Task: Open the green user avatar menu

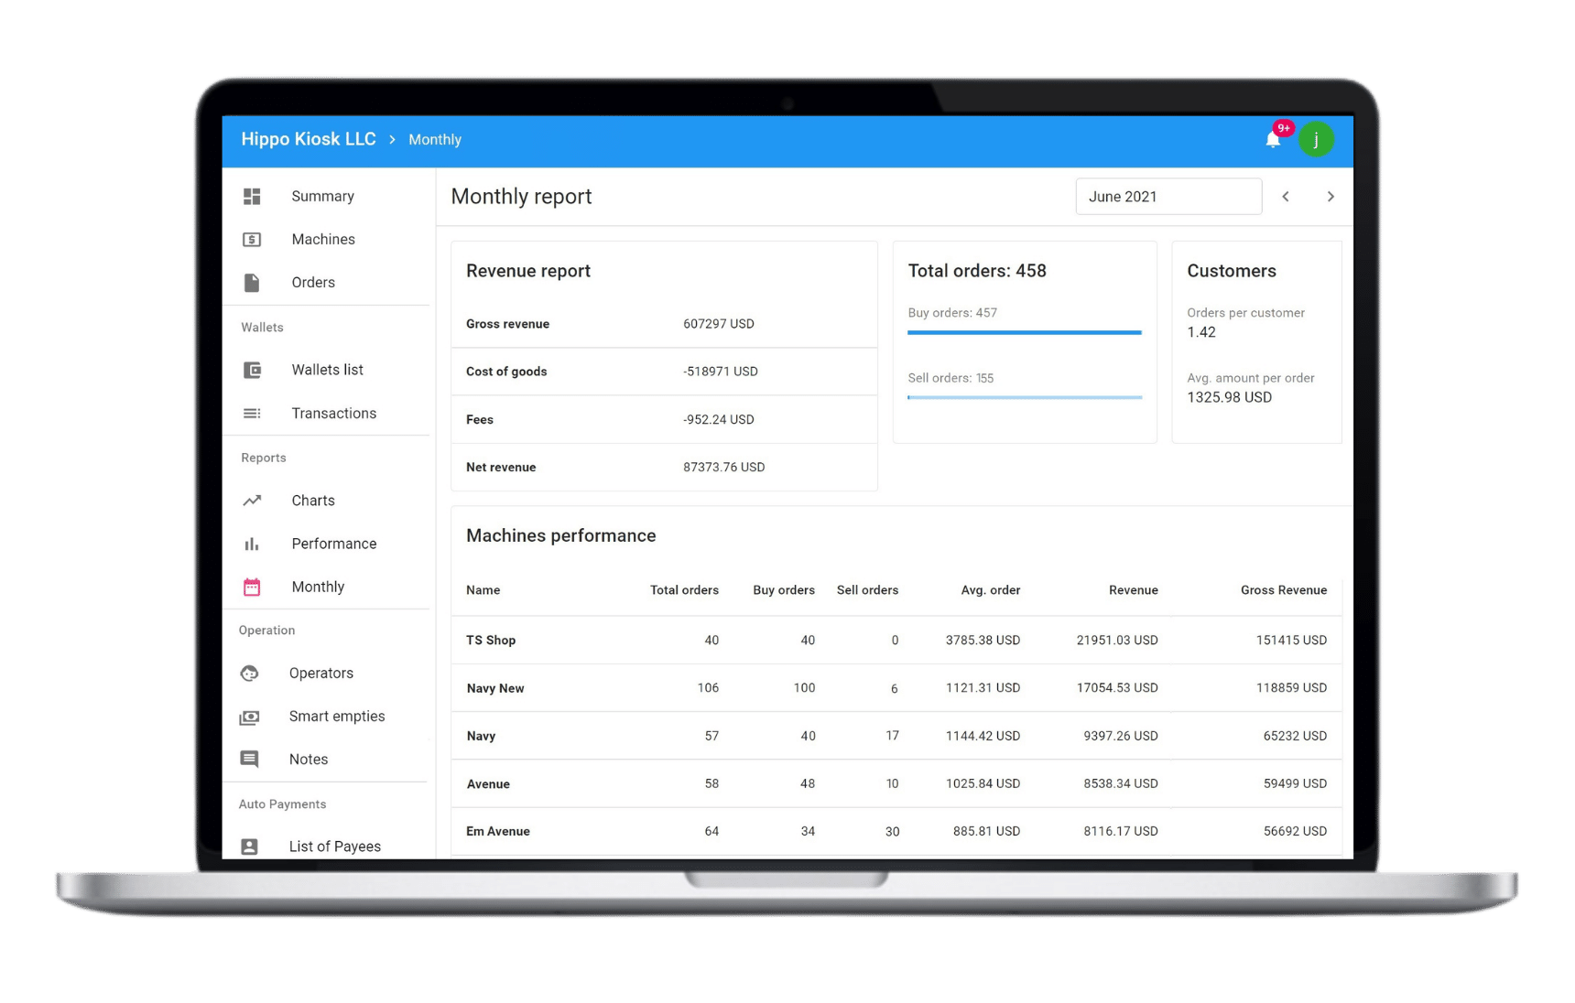Action: [x=1316, y=140]
